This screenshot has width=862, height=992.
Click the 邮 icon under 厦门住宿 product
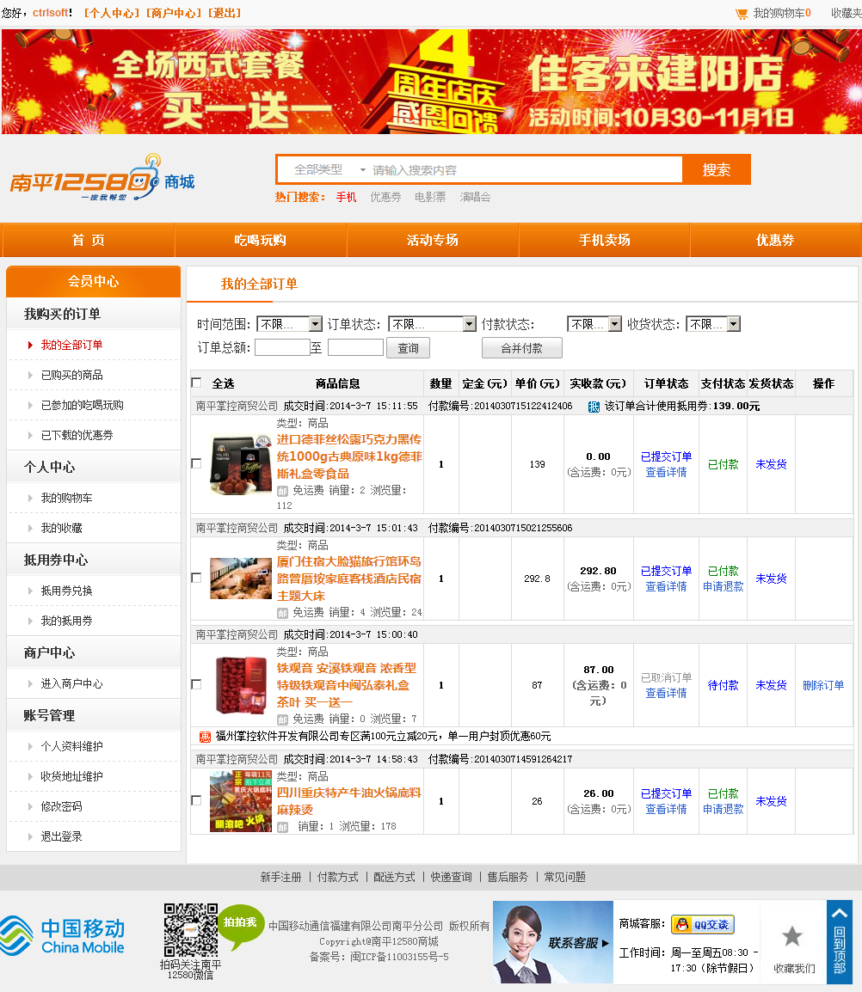click(282, 613)
